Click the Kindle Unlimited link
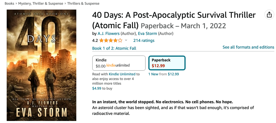276x123 pixels. pos(122,74)
